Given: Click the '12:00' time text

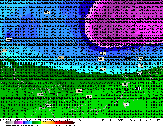Looking at the screenshot, I should point(130,120).
